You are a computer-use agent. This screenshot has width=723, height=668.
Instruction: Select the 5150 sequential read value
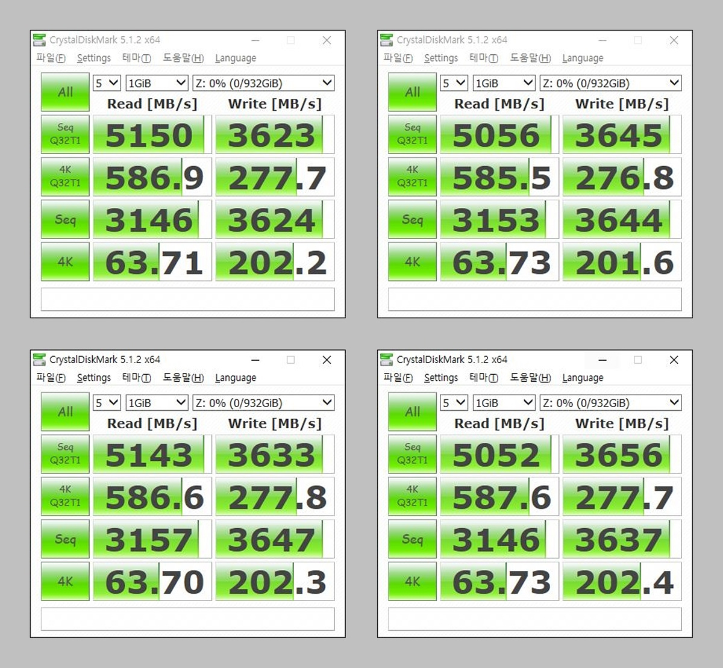(152, 134)
